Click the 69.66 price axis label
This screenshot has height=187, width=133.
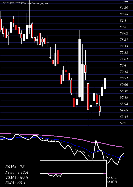[x=124, y=85]
